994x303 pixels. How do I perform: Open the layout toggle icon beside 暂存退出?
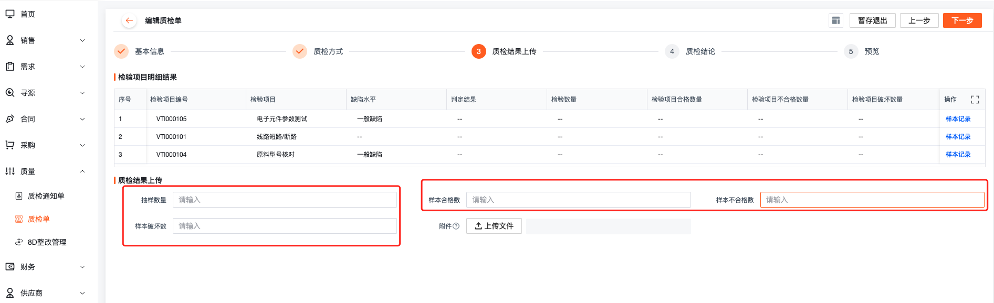[836, 20]
